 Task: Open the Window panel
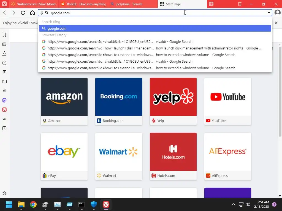tap(4, 82)
